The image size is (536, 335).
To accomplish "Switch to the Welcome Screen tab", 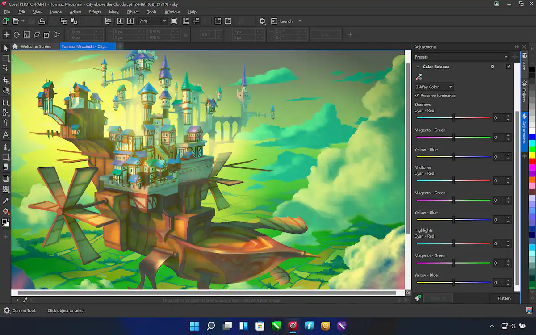I will tap(36, 46).
